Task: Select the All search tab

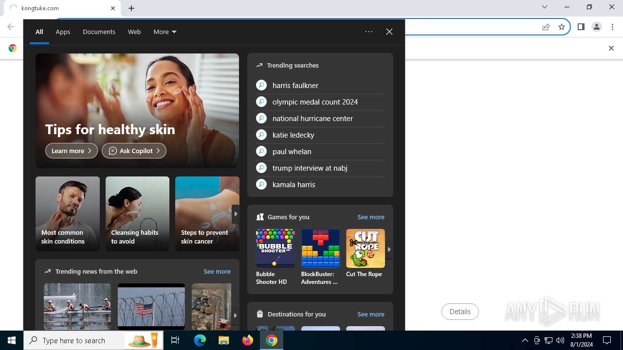Action: [x=39, y=32]
